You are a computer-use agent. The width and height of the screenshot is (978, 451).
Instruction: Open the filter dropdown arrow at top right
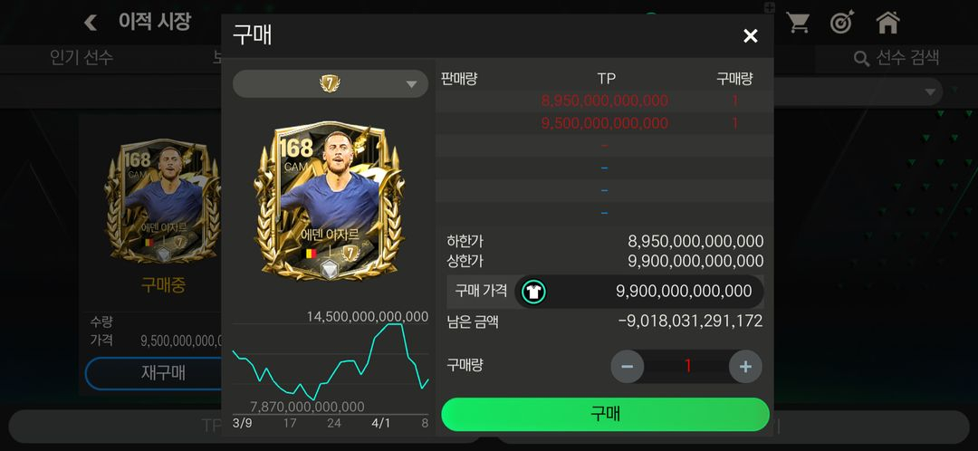point(930,92)
